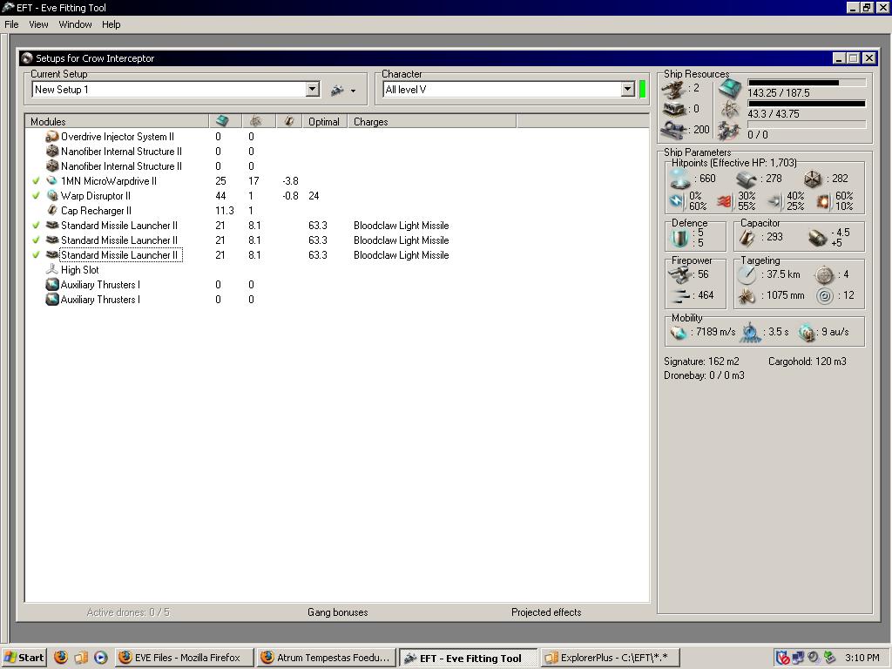
Task: Open the Gang bonuses section
Action: tap(337, 612)
